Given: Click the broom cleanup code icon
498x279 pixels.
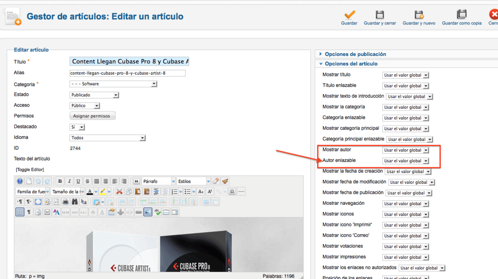Looking at the screenshot, I should 225,181.
